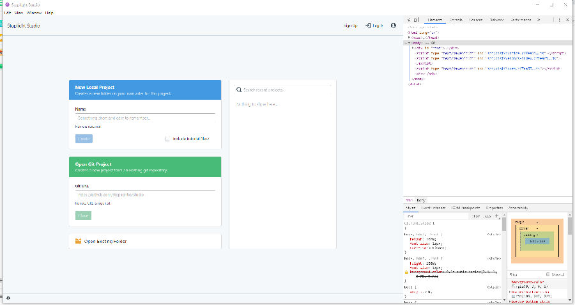Image resolution: width=575 pixels, height=305 pixels.
Task: Switch to the Performance DevTools tab
Action: (x=521, y=19)
